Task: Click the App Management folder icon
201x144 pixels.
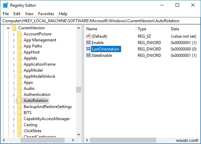Action: 19,40
